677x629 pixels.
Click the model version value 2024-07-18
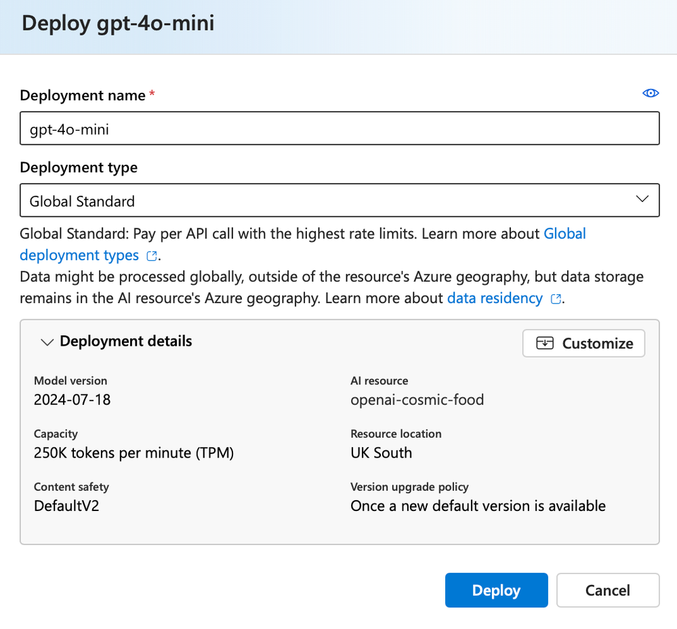[x=73, y=400]
